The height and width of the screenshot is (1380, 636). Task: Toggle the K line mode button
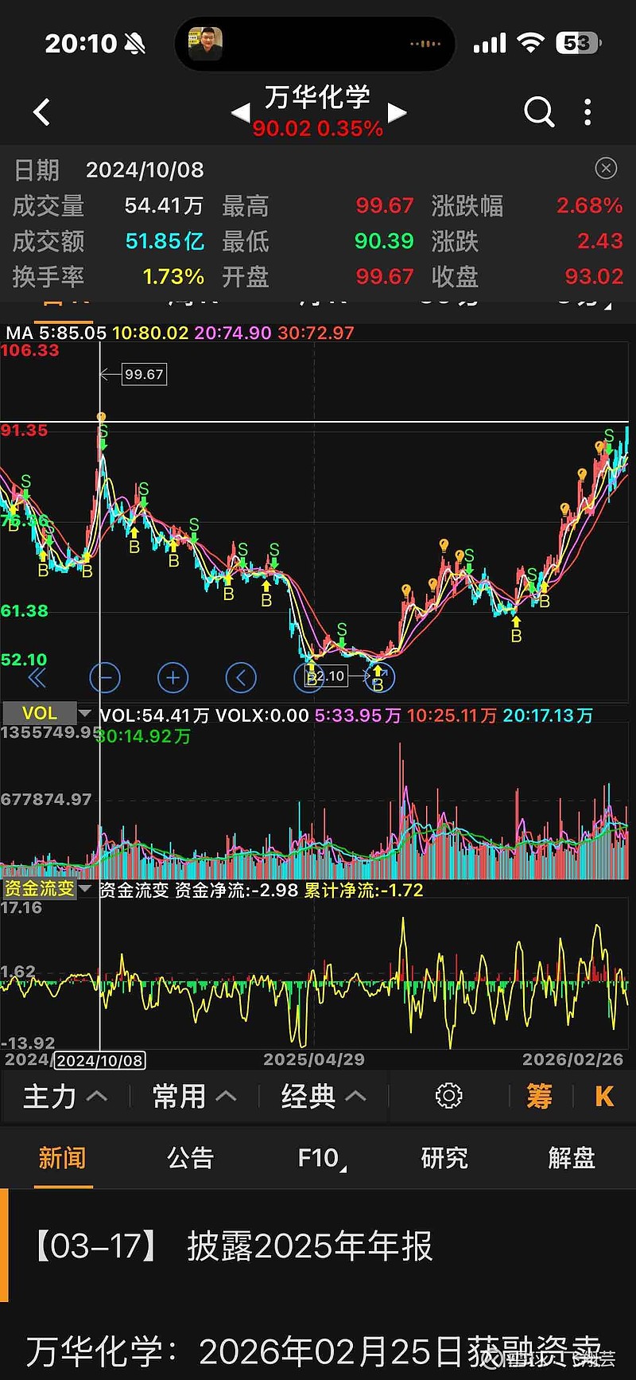point(604,1097)
